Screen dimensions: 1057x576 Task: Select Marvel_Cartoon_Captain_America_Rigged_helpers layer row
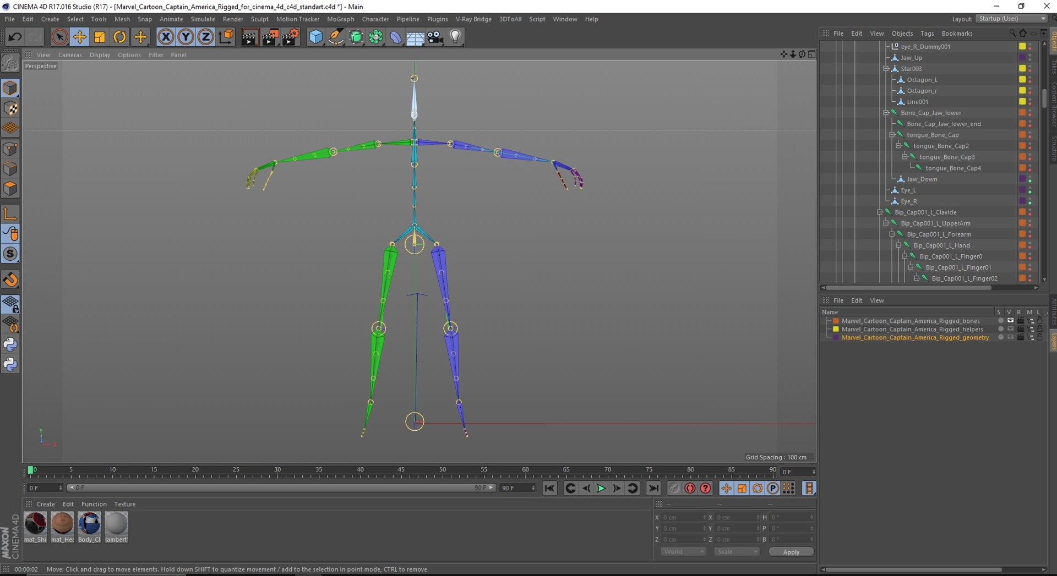pyautogui.click(x=912, y=329)
